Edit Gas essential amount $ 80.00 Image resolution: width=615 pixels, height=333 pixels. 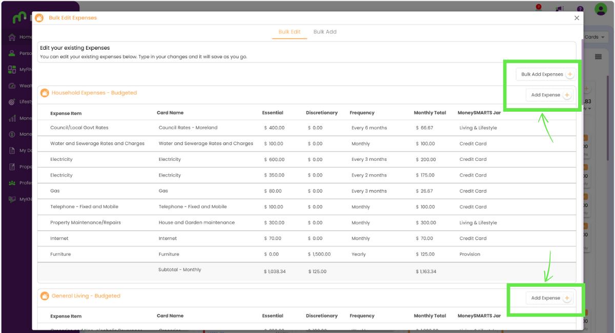click(273, 191)
